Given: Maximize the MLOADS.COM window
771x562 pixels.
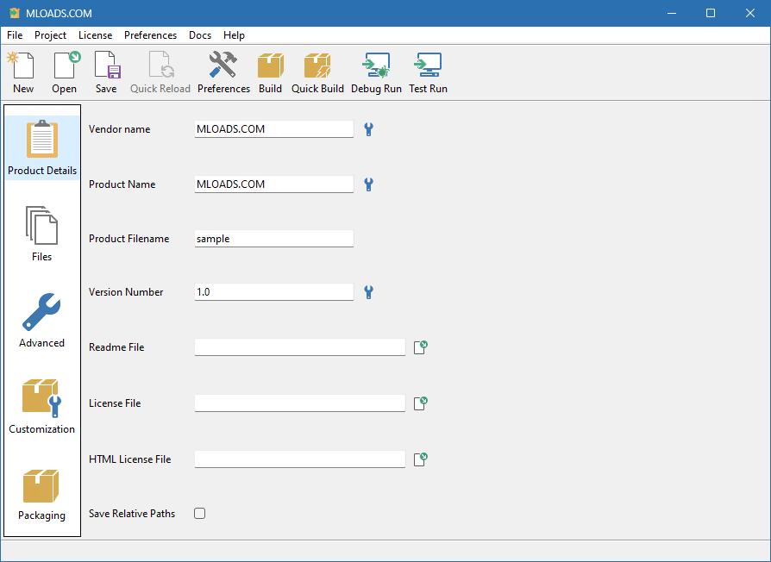Looking at the screenshot, I should [711, 13].
